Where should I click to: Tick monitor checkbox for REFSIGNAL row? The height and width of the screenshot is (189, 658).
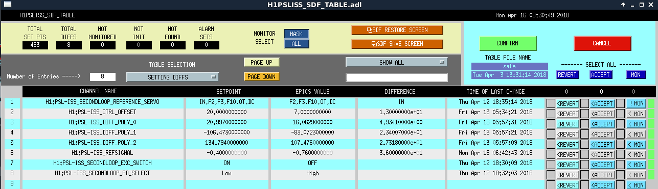point(621,154)
